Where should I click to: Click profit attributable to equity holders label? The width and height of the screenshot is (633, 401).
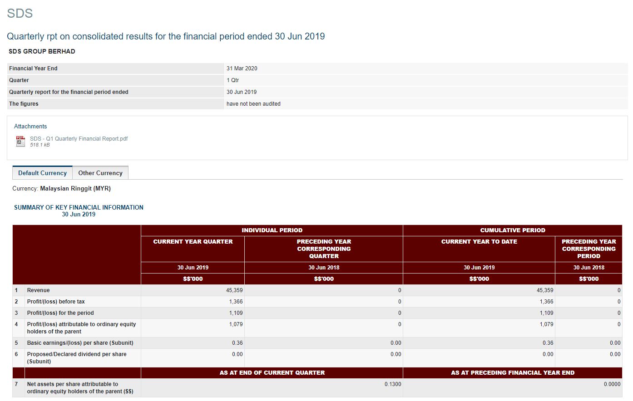pyautogui.click(x=81, y=328)
